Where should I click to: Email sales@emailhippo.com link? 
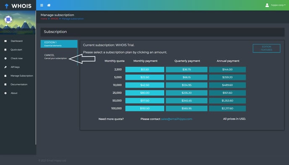[176, 119]
